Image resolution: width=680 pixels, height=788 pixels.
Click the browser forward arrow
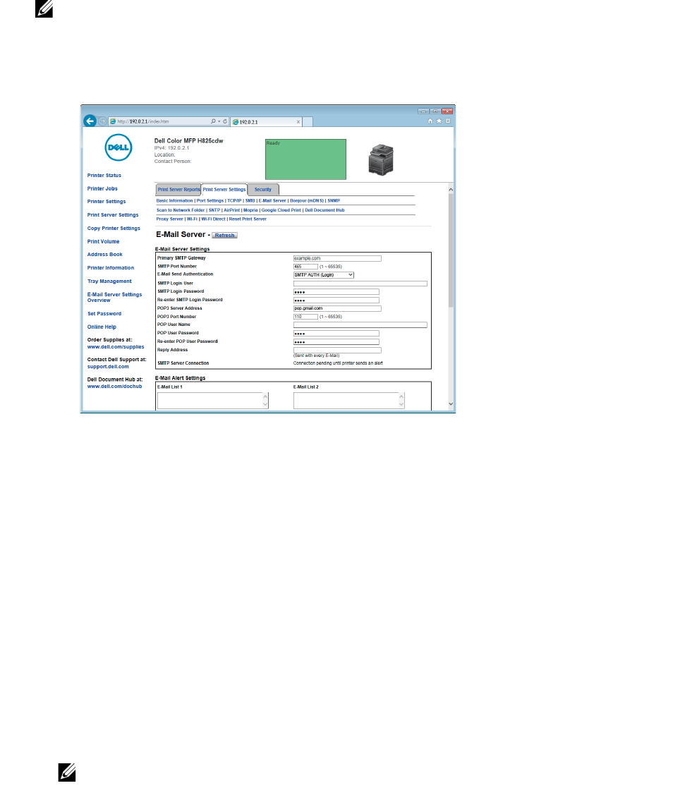[102, 121]
